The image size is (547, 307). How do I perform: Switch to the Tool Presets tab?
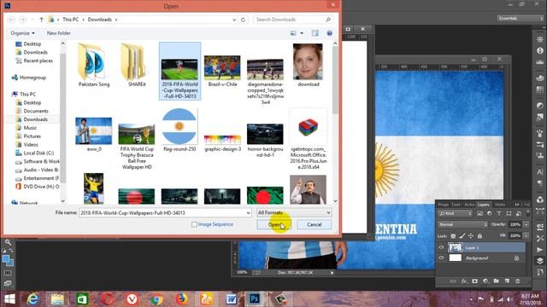point(456,205)
